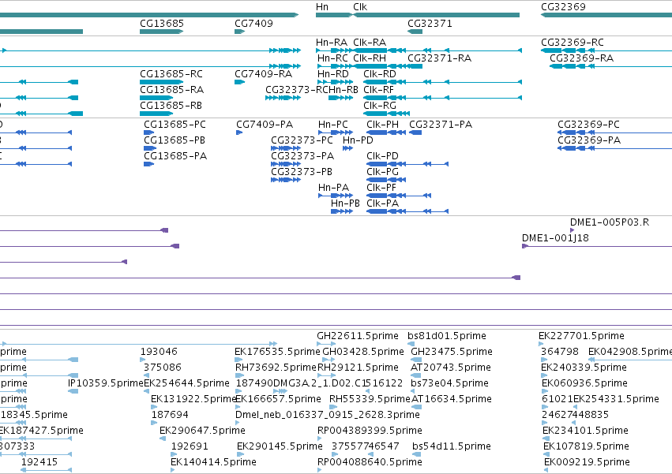Click the CG32371-RA transcript label
Viewport: 672px width, 474px height.
point(439,58)
